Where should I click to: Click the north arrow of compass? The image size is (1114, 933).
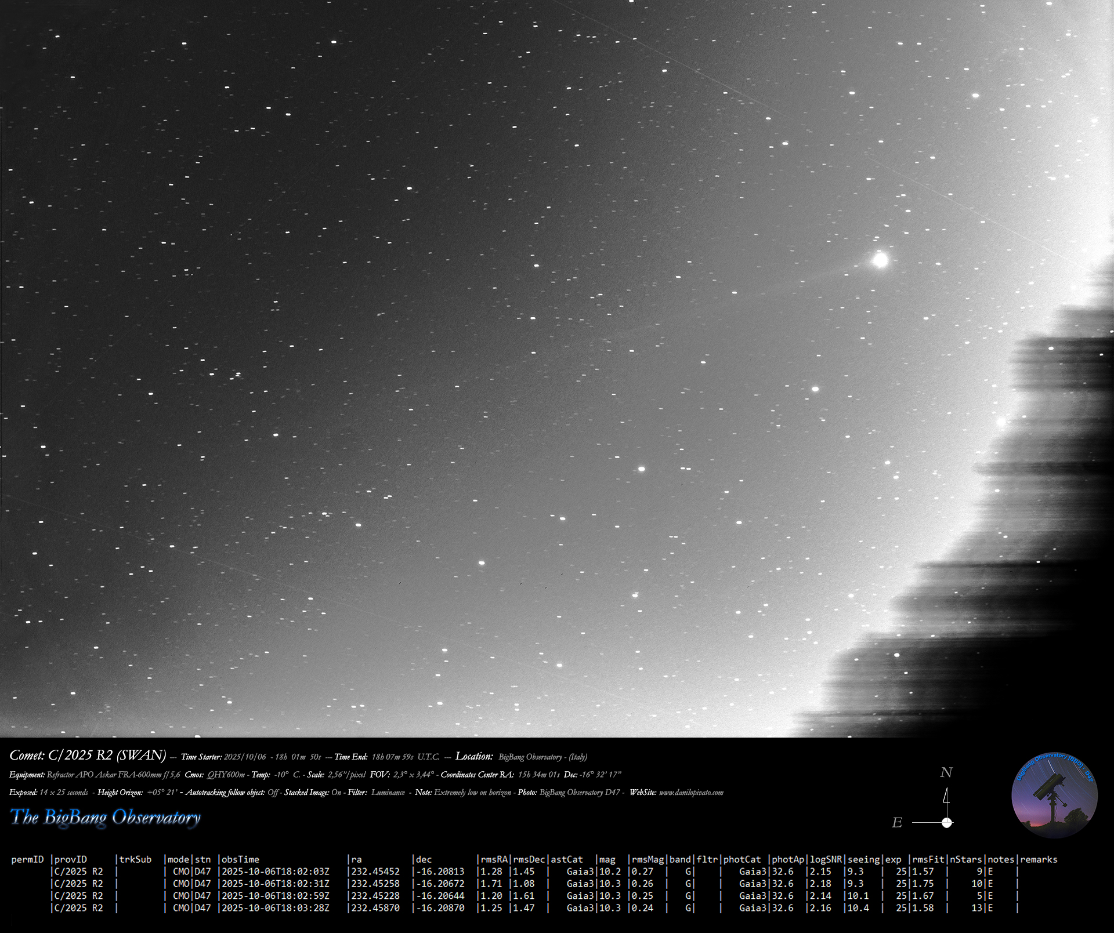pyautogui.click(x=946, y=797)
